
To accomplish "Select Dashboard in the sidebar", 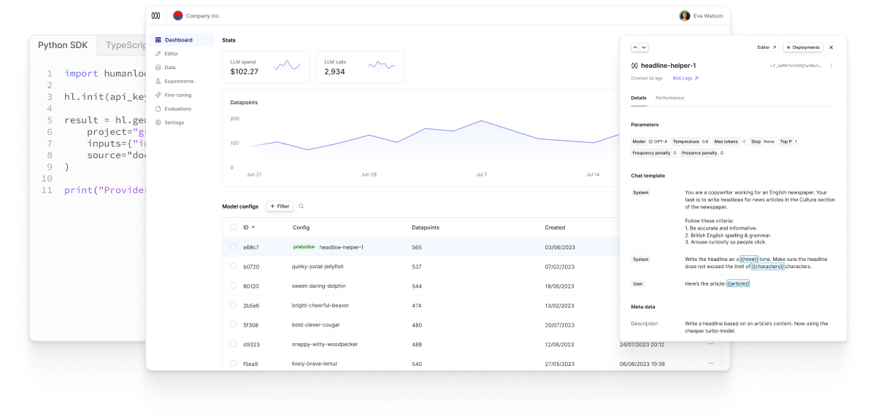I will click(x=182, y=40).
